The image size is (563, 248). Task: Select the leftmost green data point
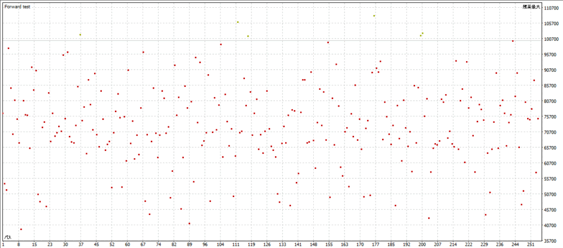coord(80,35)
